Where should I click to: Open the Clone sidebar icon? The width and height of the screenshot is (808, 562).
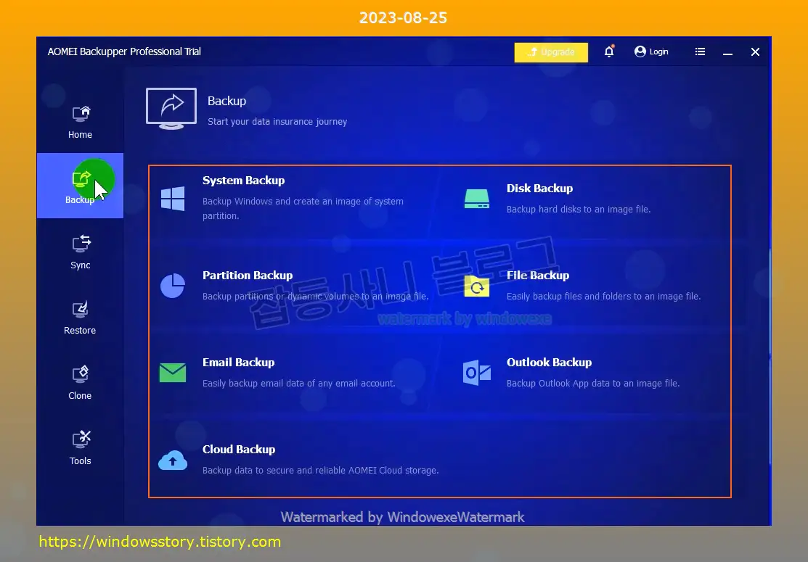tap(81, 374)
